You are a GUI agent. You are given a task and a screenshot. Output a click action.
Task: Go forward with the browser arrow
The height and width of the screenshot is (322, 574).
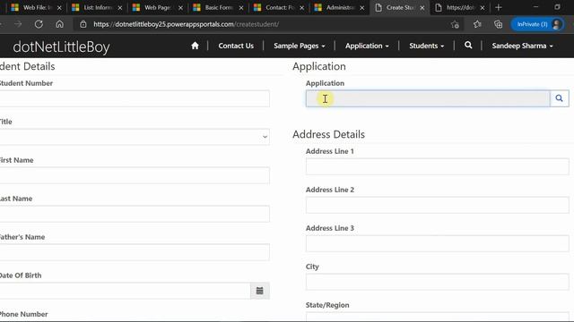click(x=18, y=24)
